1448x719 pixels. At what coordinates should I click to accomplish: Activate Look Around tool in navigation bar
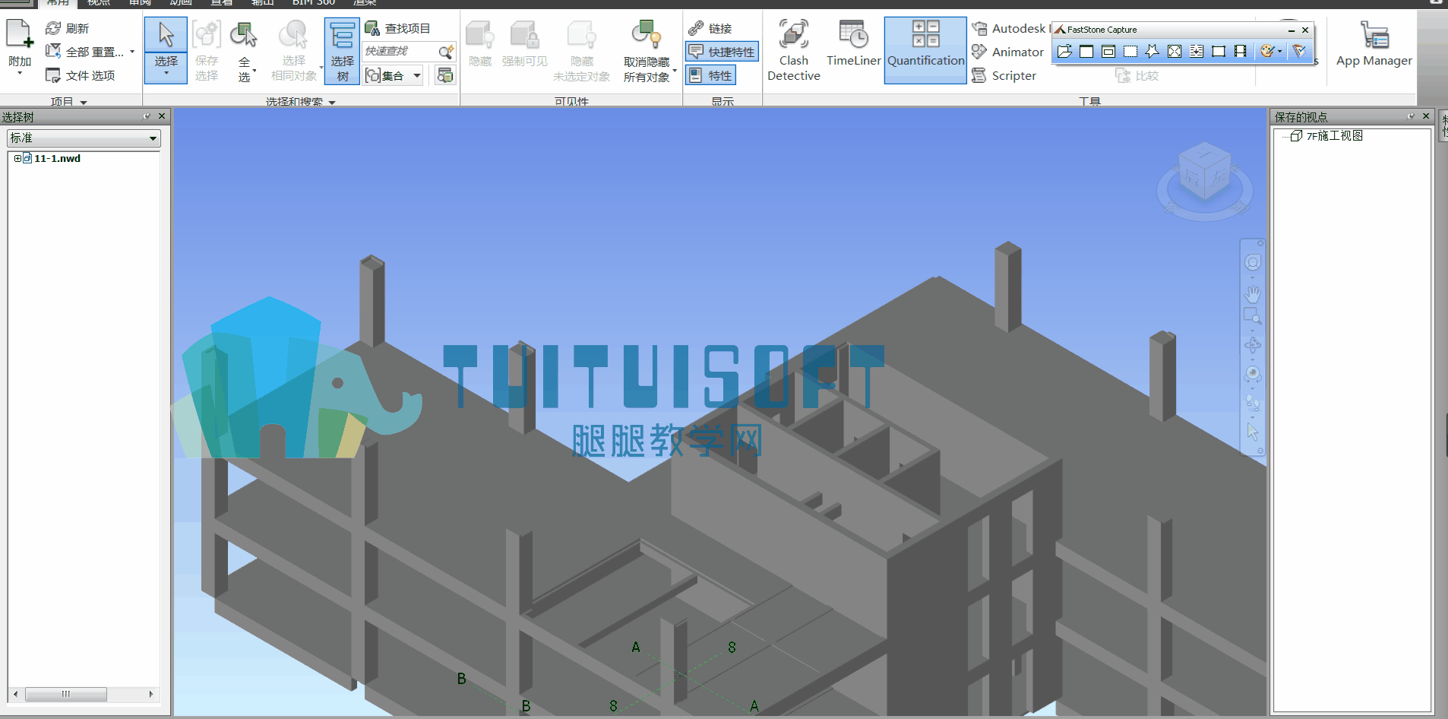(x=1252, y=375)
